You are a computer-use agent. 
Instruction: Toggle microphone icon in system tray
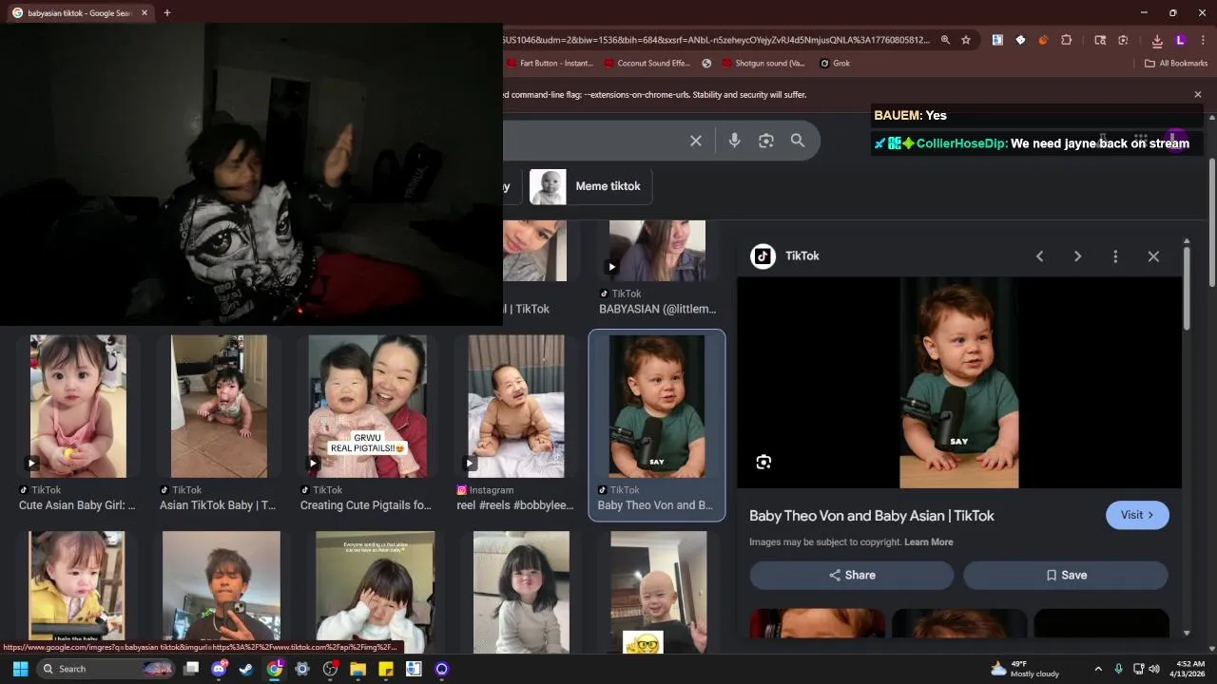(1118, 669)
